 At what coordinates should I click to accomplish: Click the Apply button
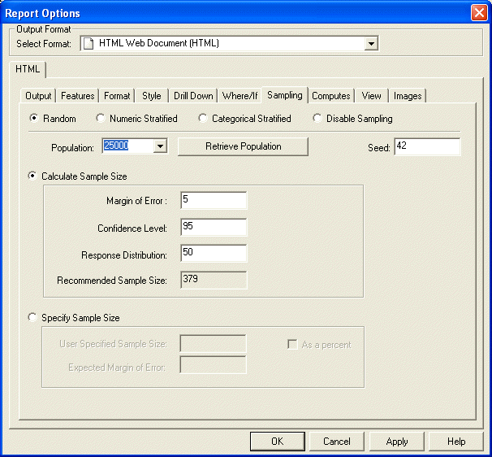point(397,442)
